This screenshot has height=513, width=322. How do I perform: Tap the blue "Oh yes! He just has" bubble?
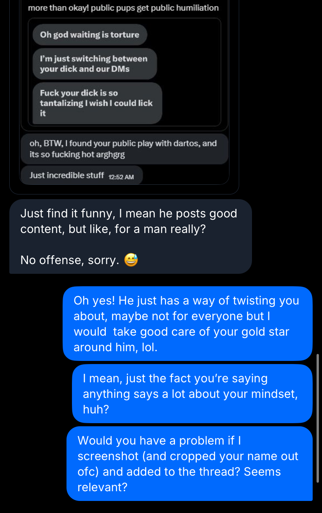pyautogui.click(x=187, y=324)
